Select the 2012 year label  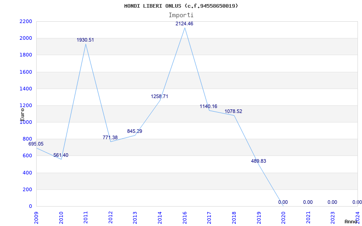pyautogui.click(x=110, y=218)
